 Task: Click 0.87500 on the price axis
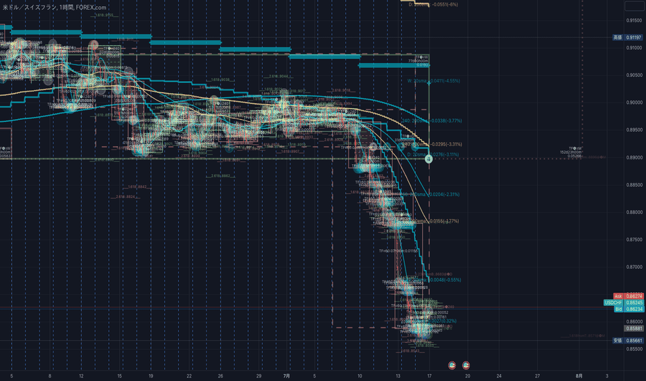click(x=634, y=239)
